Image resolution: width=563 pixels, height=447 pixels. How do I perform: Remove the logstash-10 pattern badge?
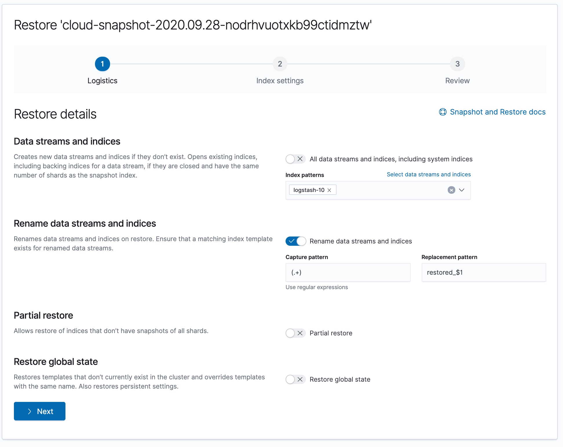[x=329, y=190]
